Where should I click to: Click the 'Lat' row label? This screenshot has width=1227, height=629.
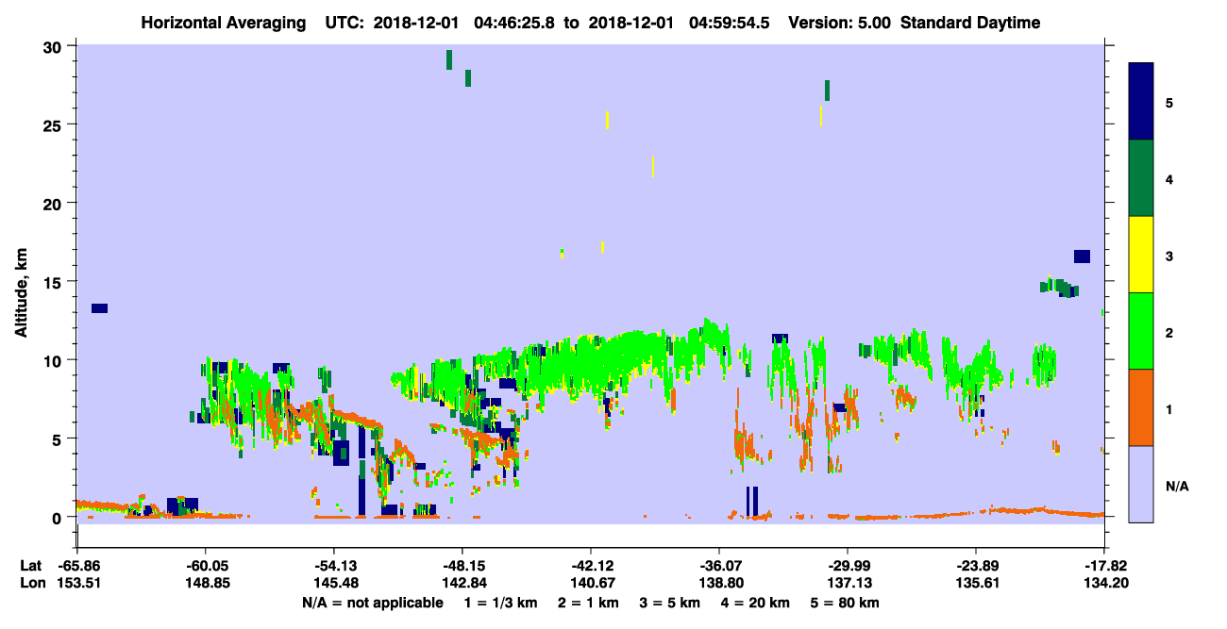30,565
